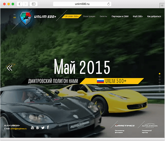Click the Russian flag icon in banner
165x141 pixels.
tap(100, 81)
